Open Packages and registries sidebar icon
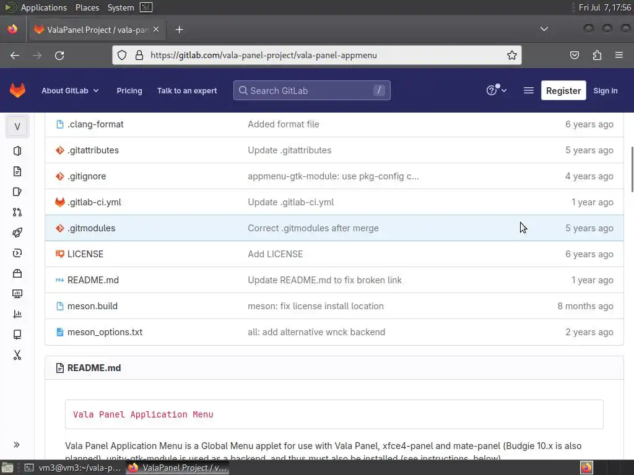Viewport: 634px width, 475px height. 17,273
